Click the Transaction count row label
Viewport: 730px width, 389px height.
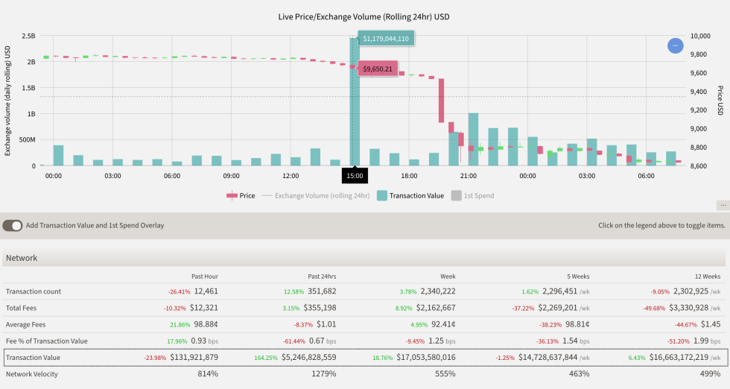click(x=34, y=291)
